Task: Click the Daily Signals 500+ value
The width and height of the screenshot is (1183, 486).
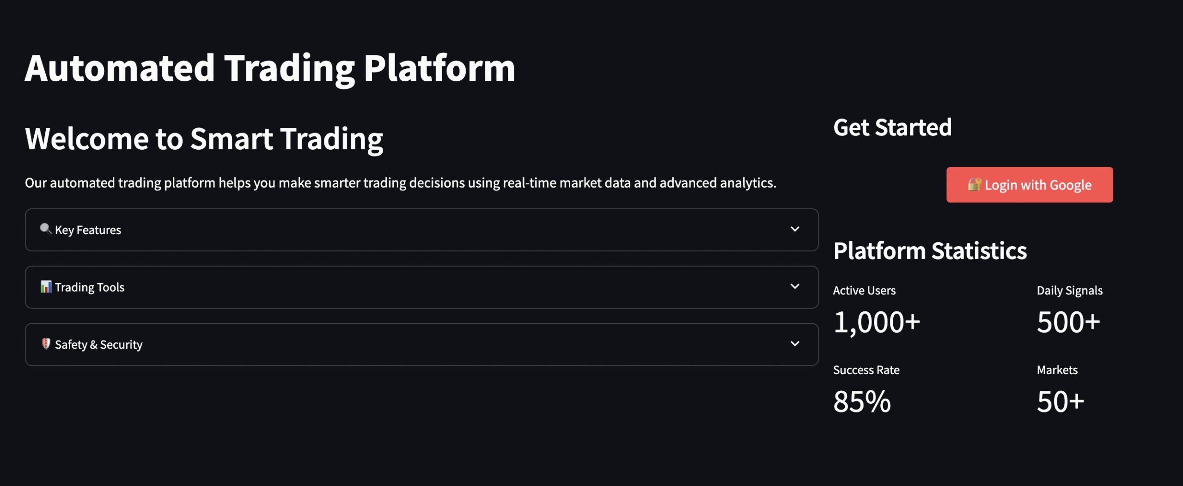Action: (1068, 322)
